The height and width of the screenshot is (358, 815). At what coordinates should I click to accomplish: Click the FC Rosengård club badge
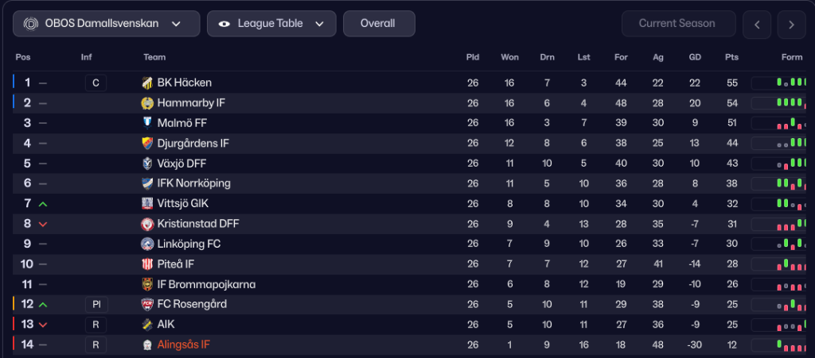(x=147, y=305)
